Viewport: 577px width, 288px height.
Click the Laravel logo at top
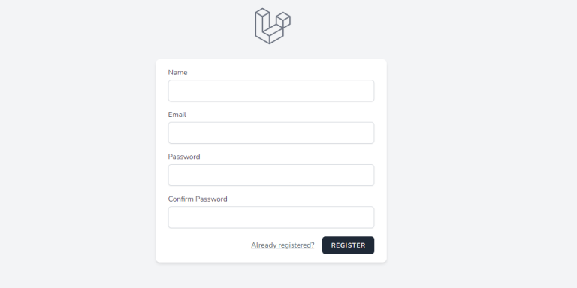273,26
